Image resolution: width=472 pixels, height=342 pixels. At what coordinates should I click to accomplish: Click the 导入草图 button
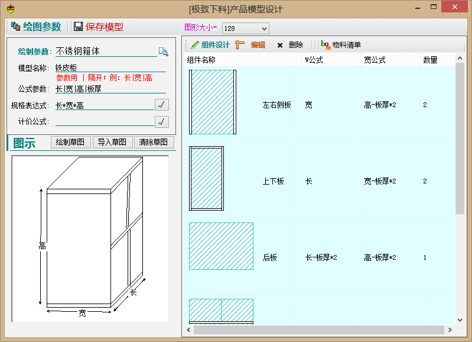click(113, 142)
